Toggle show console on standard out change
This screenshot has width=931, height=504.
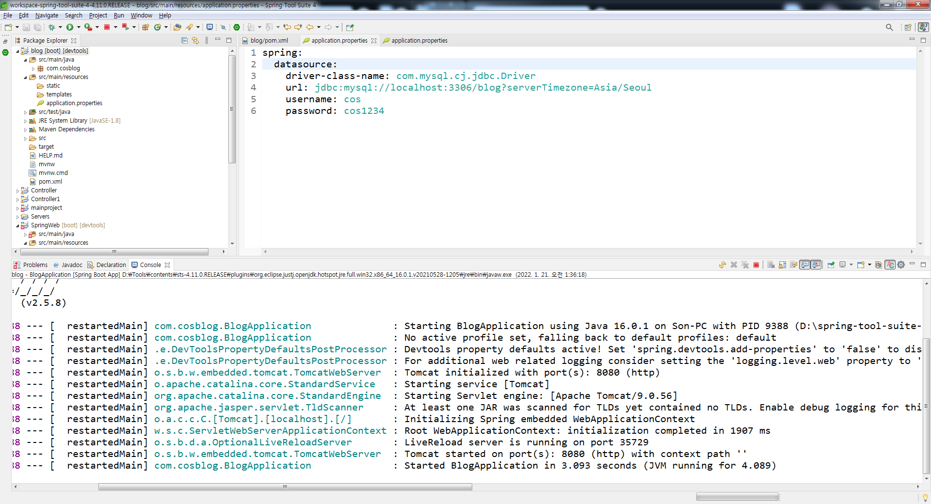pyautogui.click(x=805, y=265)
